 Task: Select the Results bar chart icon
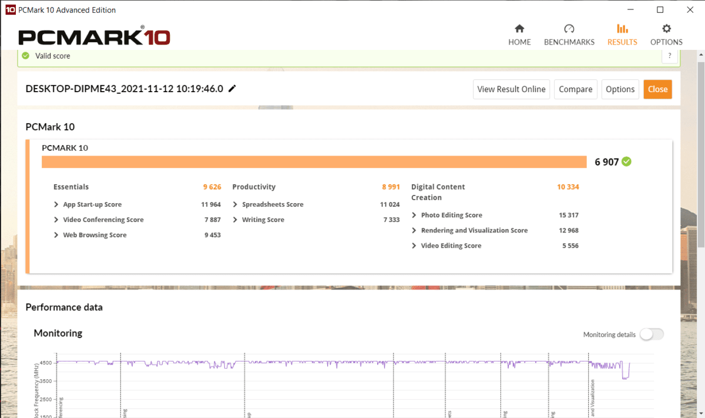622,29
